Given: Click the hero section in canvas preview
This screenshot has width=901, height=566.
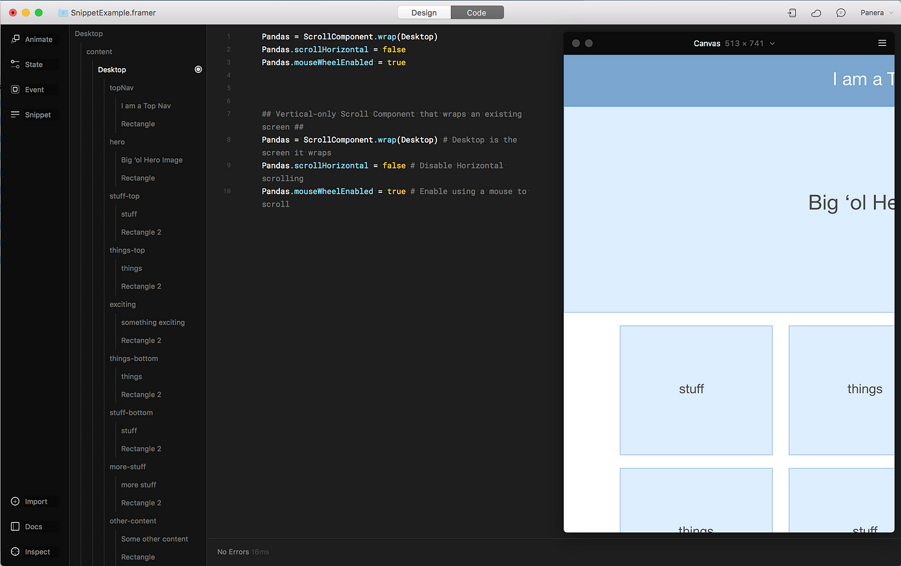Looking at the screenshot, I should [729, 210].
